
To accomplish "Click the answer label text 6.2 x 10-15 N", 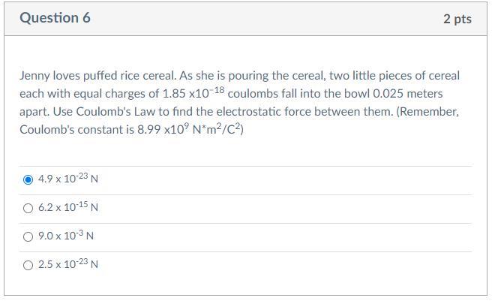I will [x=68, y=208].
